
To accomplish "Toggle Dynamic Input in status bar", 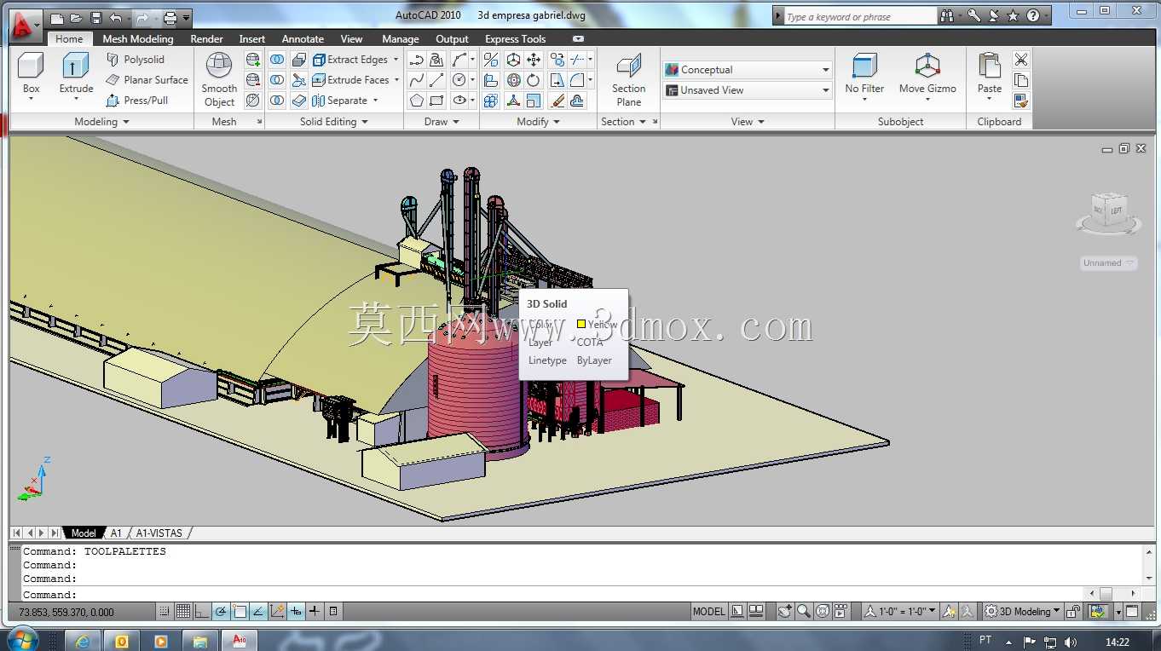I will (296, 611).
